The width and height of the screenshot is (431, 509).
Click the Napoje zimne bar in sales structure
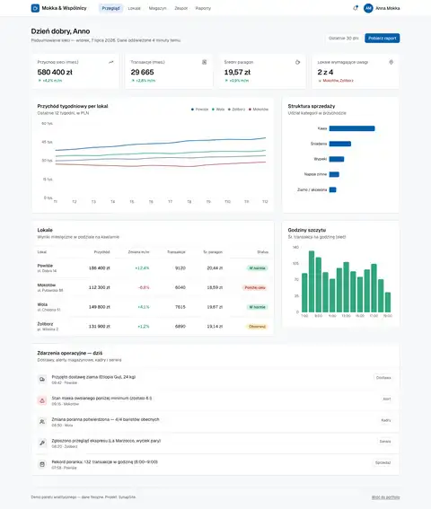pos(334,174)
